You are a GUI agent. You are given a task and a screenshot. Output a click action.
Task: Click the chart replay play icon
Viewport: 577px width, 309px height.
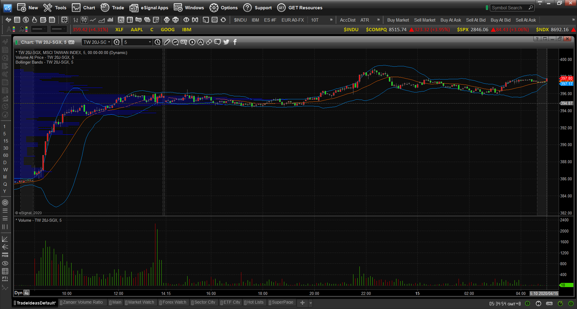192,42
